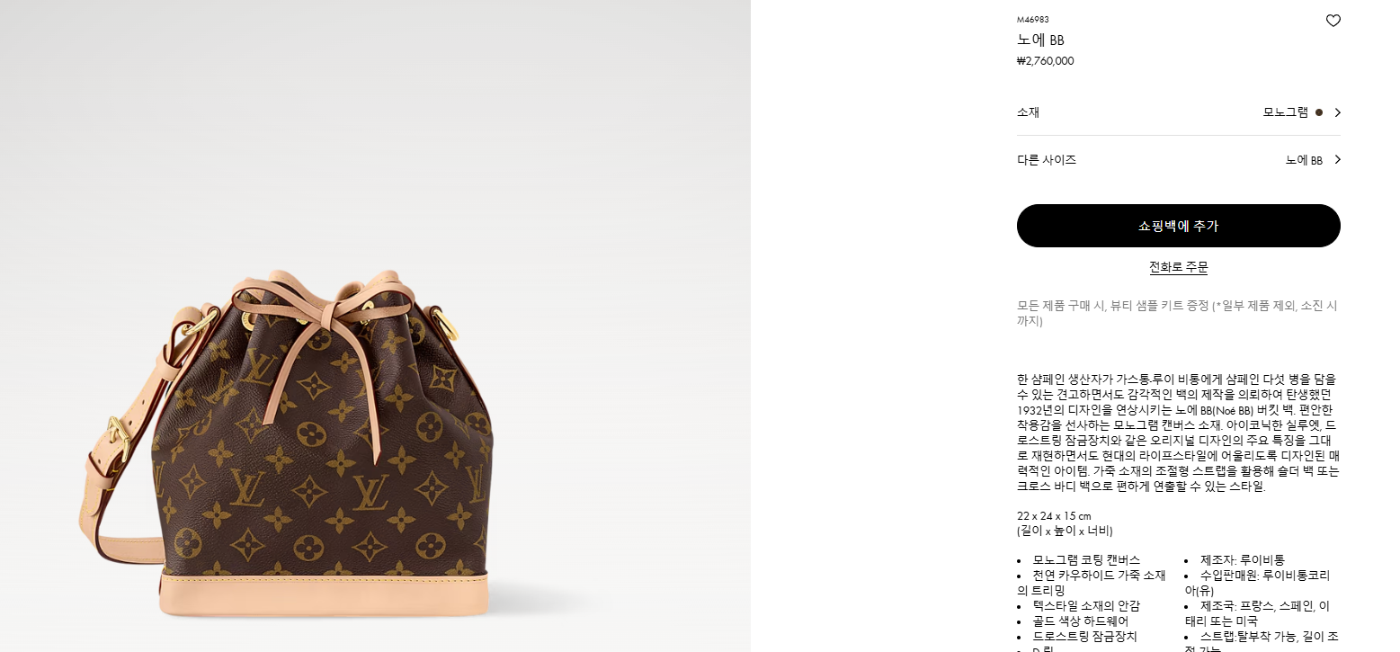Add the bag with 쇼핑백에 추가 button

click(1178, 226)
